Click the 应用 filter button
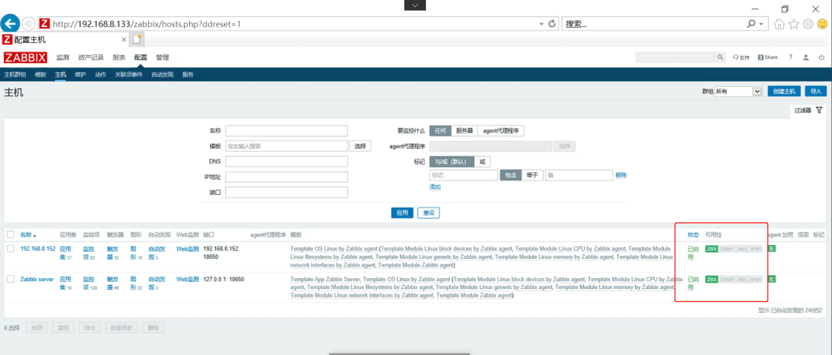The width and height of the screenshot is (832, 355). 402,213
